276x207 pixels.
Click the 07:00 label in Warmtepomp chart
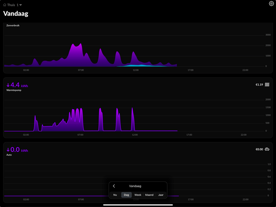point(80,135)
